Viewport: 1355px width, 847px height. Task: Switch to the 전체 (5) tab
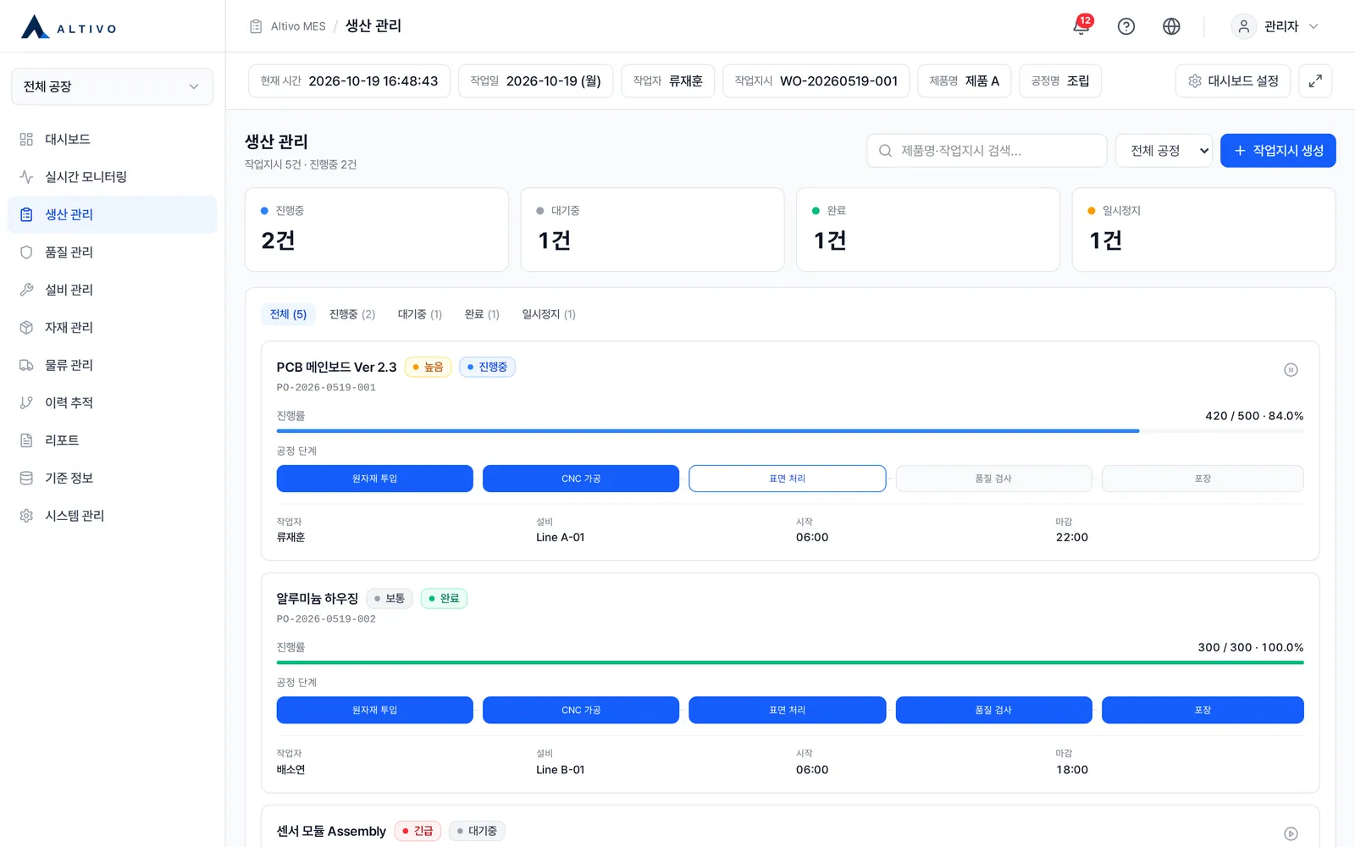coord(288,314)
